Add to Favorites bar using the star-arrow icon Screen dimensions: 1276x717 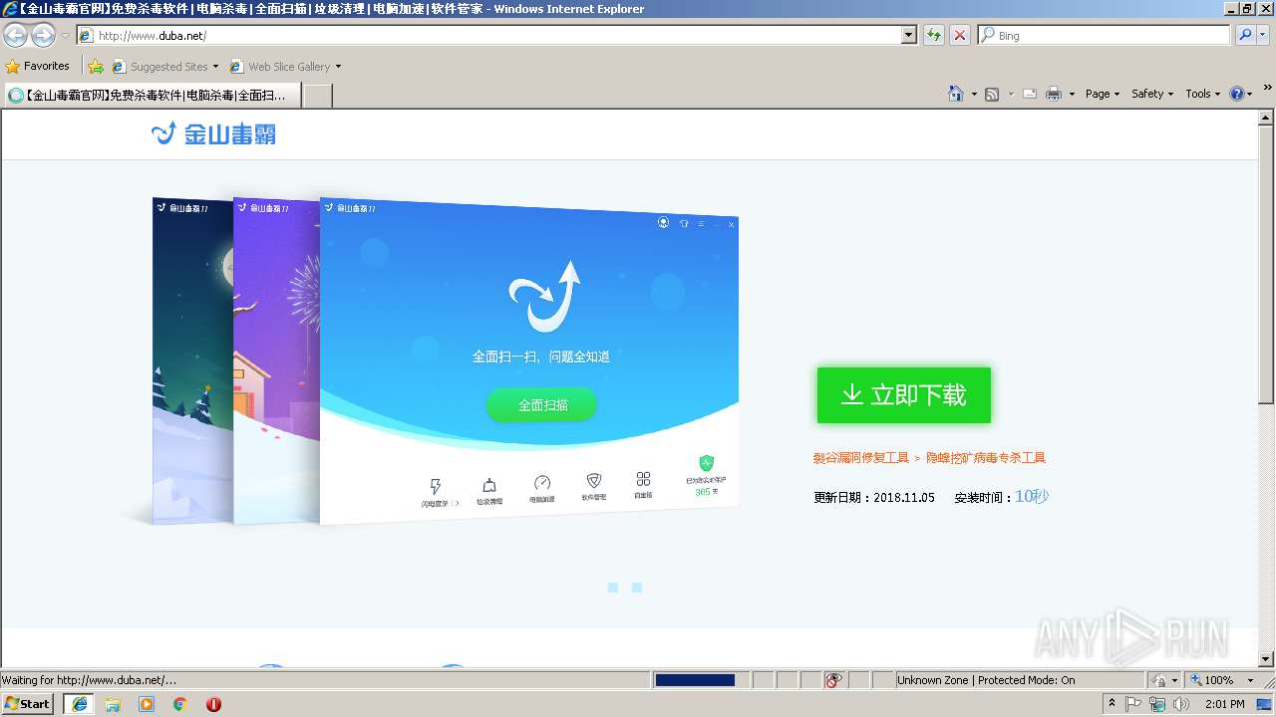click(x=96, y=67)
